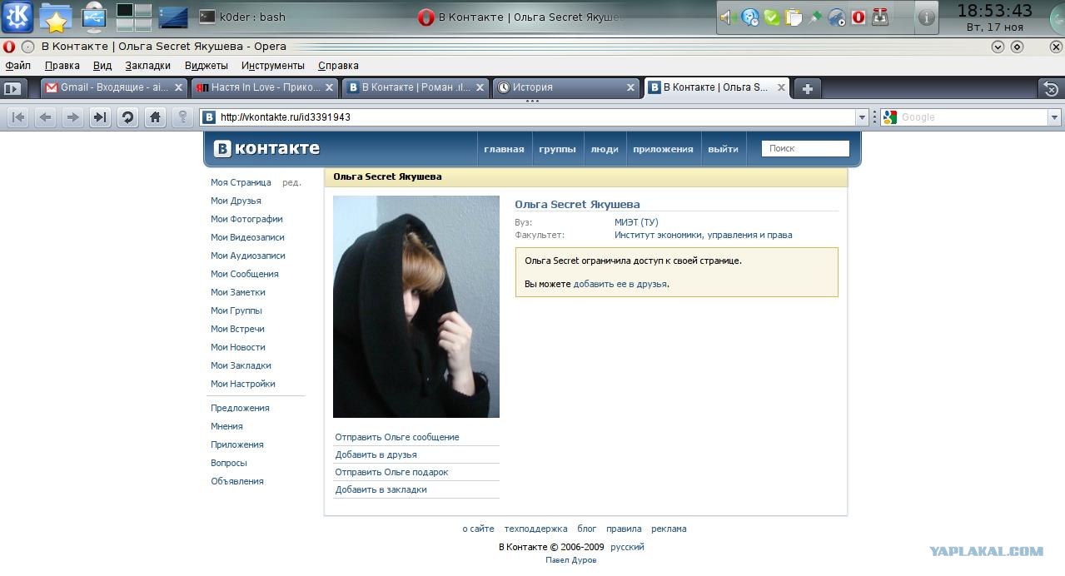Viewport: 1065px width, 576px height.
Task: Expand the address bar history dropdown
Action: [x=863, y=117]
